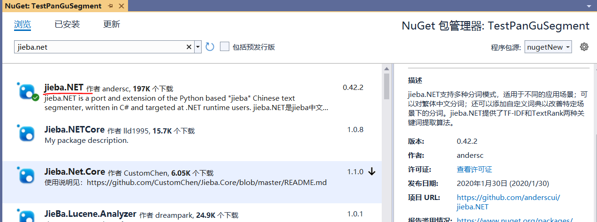Click 6.05K 个下载 count text
The image size is (597, 222).
click(192, 173)
